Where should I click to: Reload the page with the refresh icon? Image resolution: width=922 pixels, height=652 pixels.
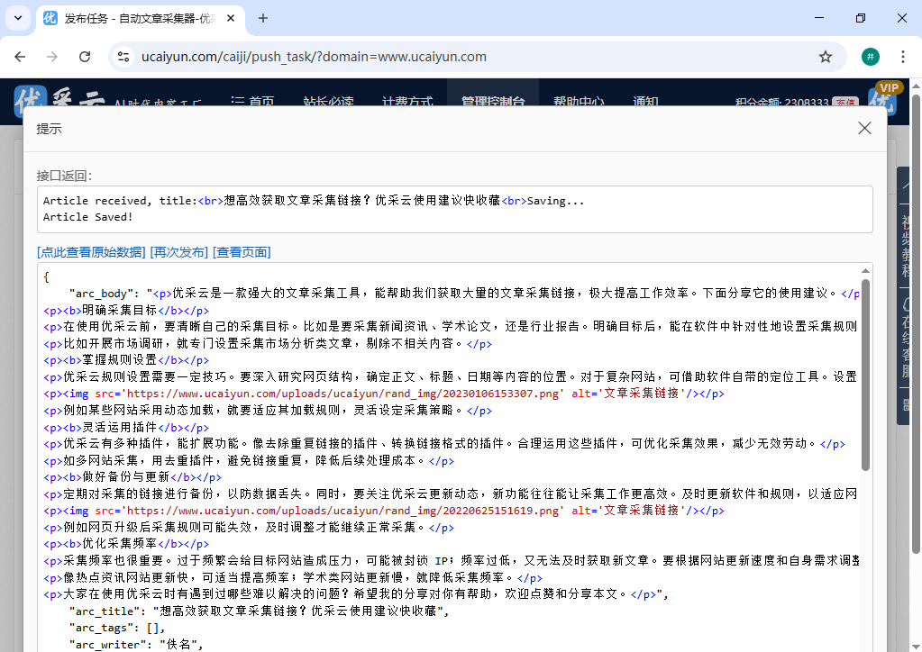click(x=85, y=56)
